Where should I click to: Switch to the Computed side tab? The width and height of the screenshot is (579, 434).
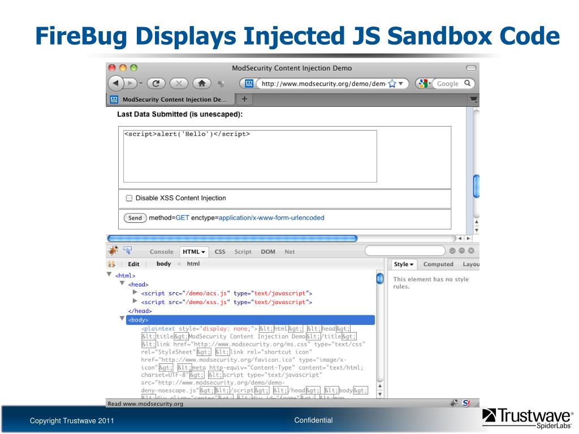(x=438, y=264)
